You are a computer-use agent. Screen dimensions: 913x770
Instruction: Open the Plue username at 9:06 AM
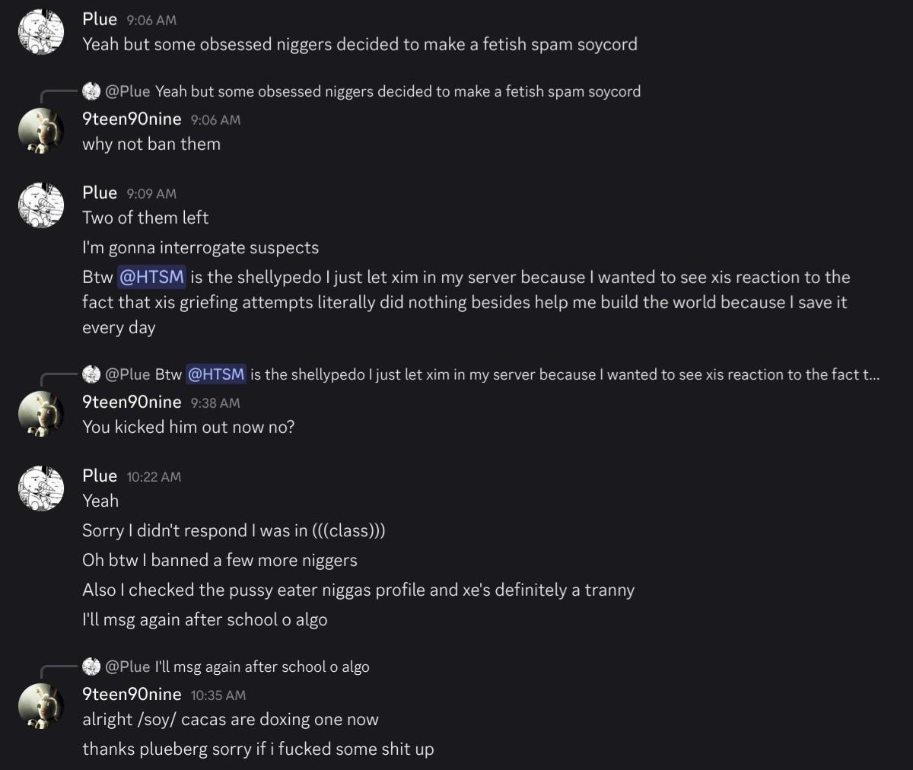(x=100, y=19)
